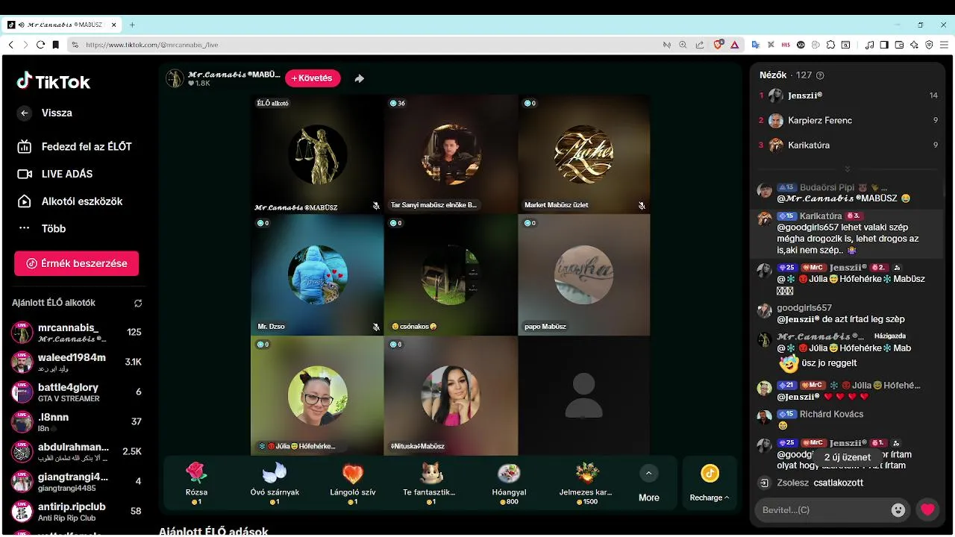Open the Több menu item
Image resolution: width=955 pixels, height=537 pixels.
[42, 229]
